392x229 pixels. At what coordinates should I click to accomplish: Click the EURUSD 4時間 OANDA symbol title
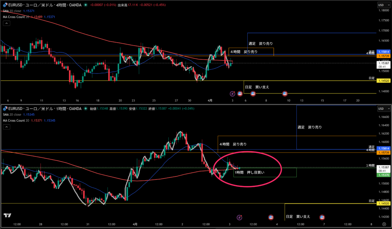44,5
